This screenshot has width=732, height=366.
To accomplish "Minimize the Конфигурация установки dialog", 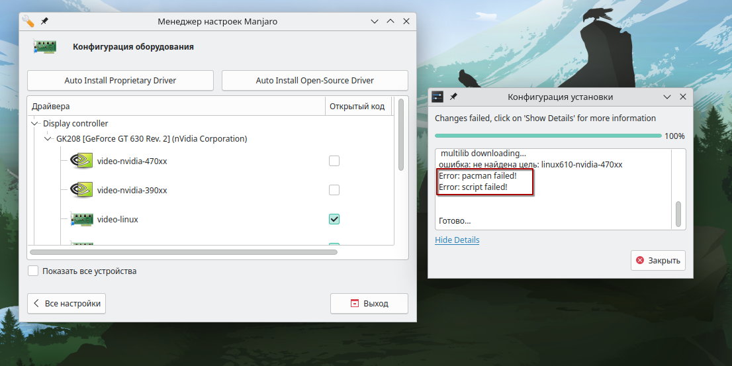I will coord(667,97).
